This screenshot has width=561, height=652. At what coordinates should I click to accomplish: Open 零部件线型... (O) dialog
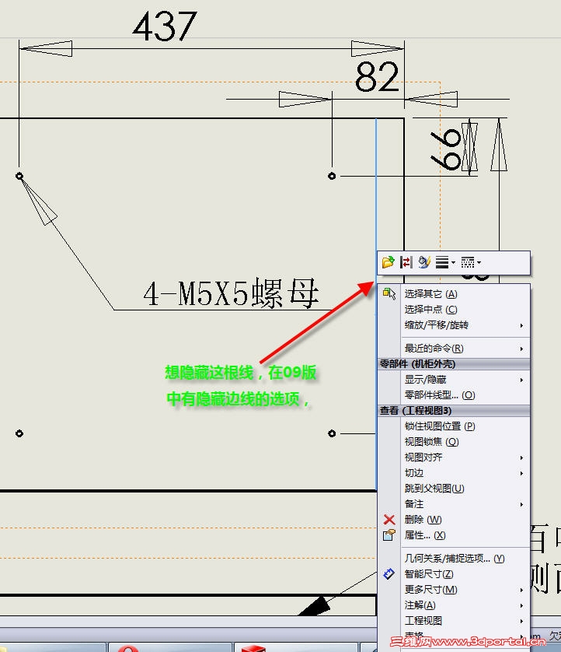coord(454,395)
